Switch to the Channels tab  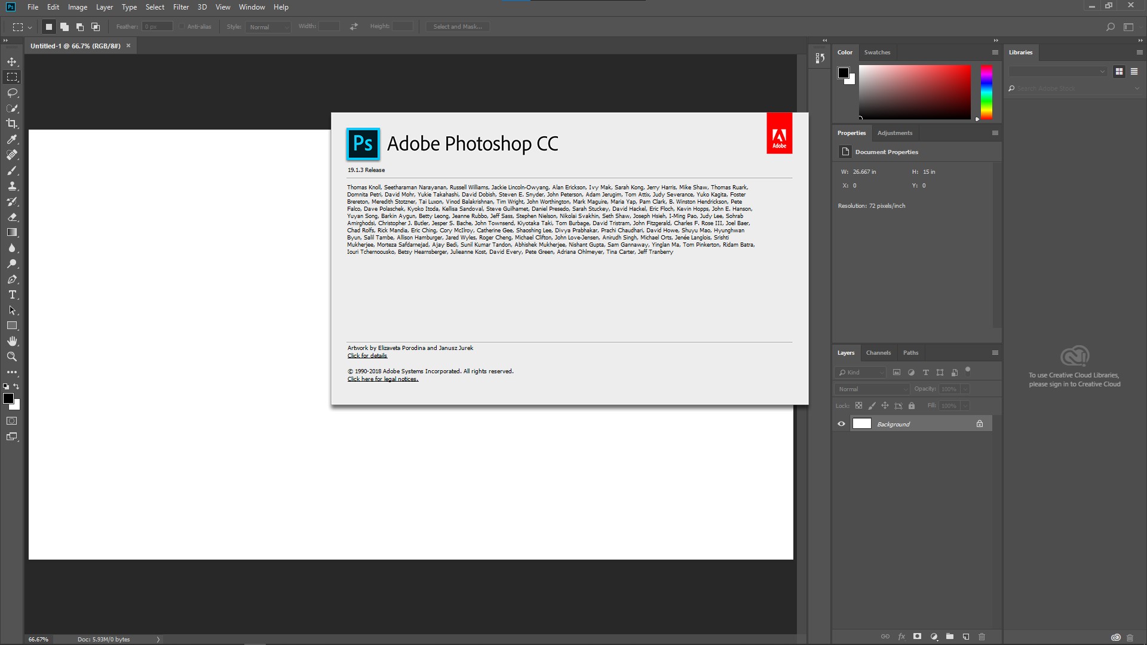tap(878, 353)
